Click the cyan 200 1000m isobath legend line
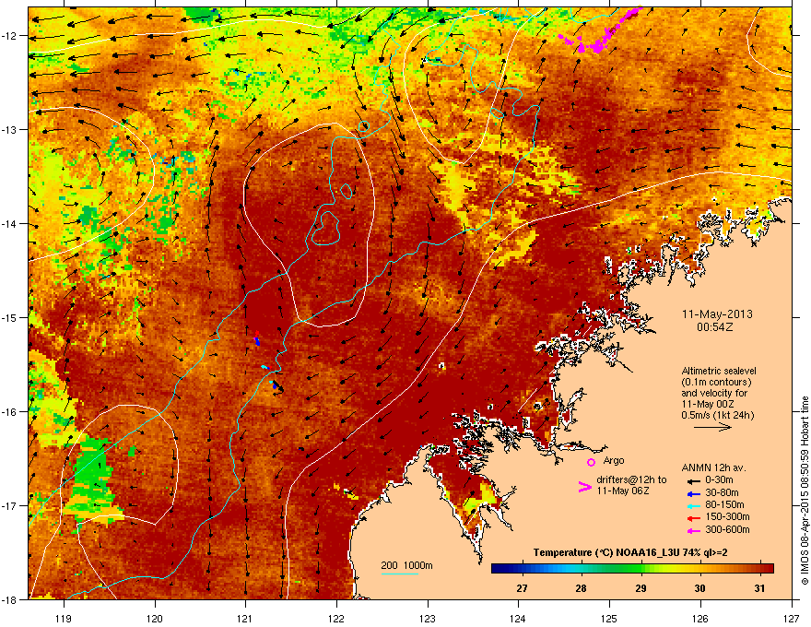 coord(399,574)
